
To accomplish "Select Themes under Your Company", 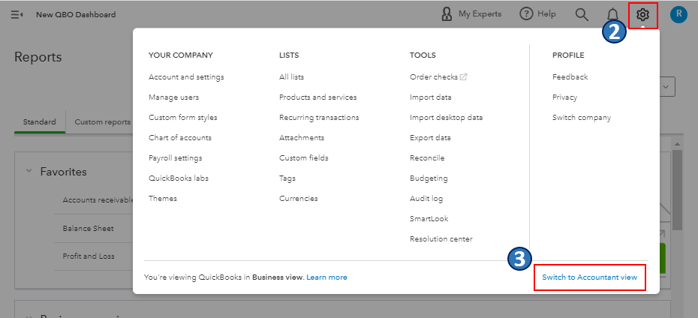I will tap(163, 199).
